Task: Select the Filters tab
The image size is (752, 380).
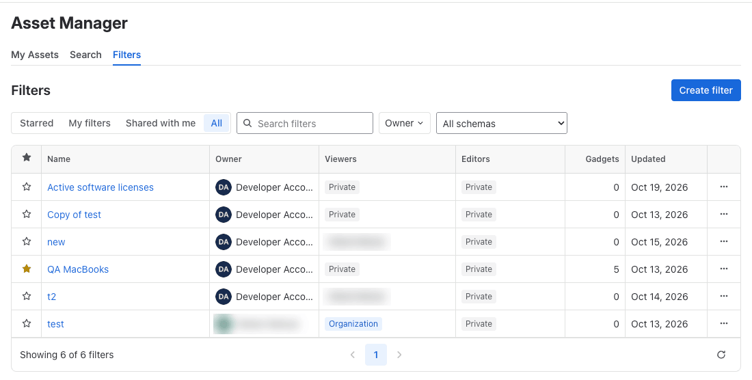Action: point(126,55)
